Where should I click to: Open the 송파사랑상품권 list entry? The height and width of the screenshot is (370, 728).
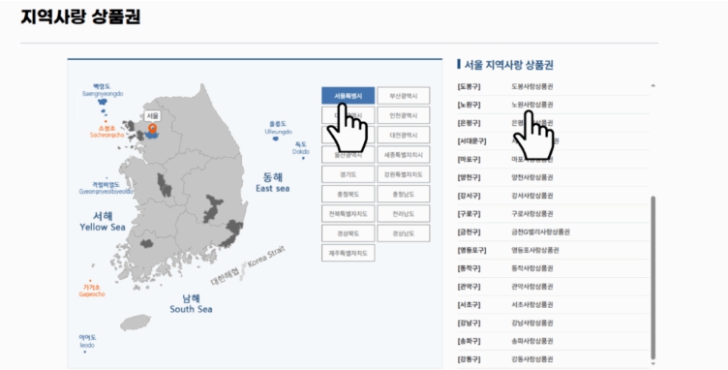point(532,341)
